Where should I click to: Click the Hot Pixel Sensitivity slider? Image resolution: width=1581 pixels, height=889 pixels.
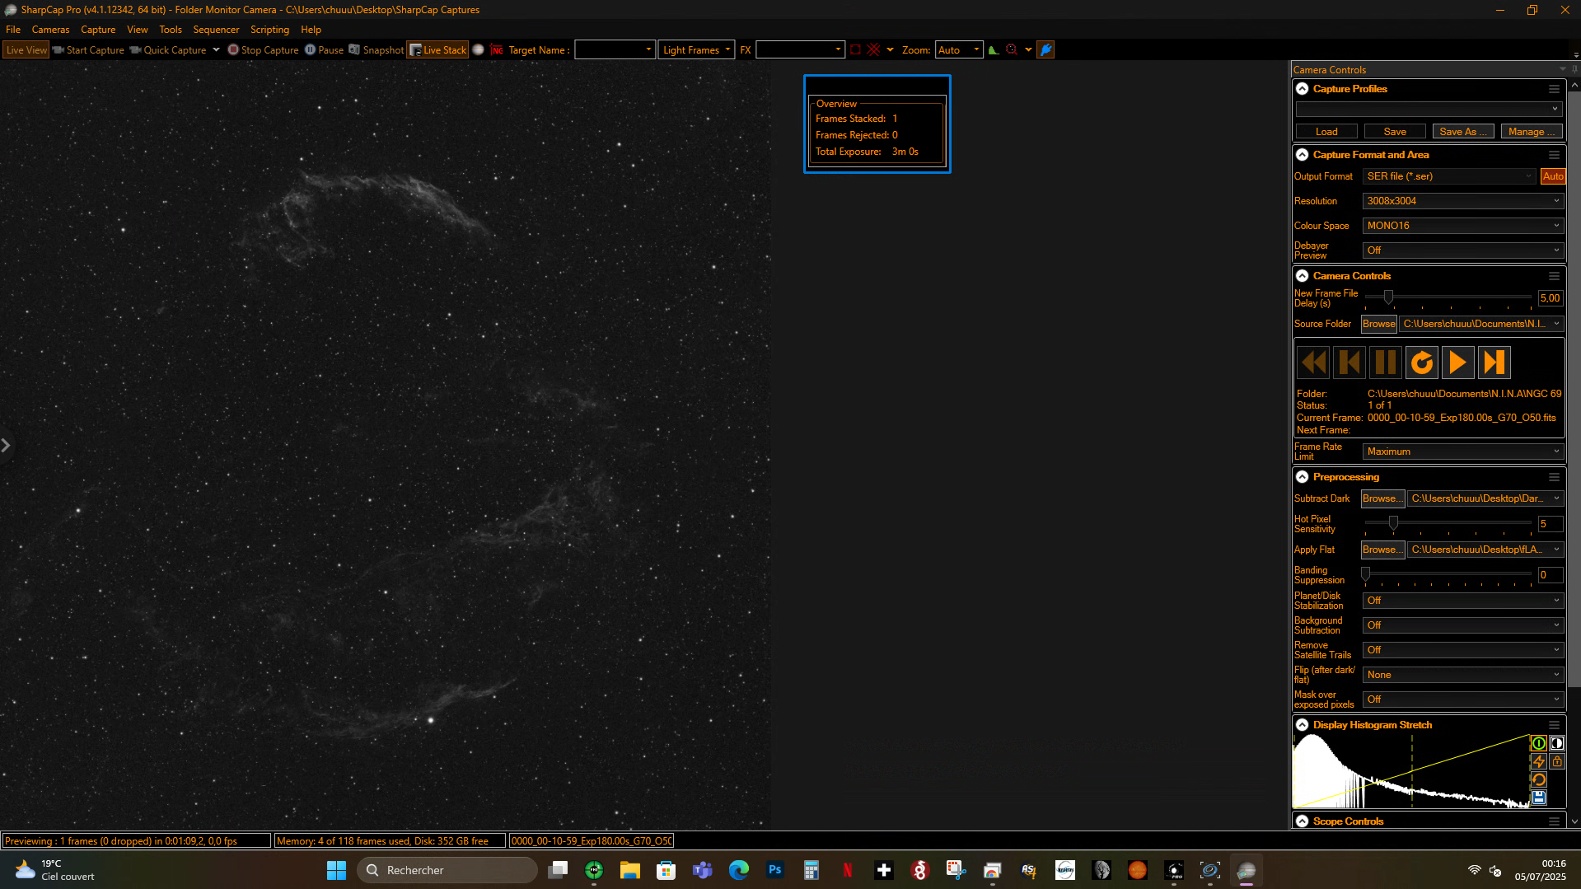click(x=1448, y=523)
